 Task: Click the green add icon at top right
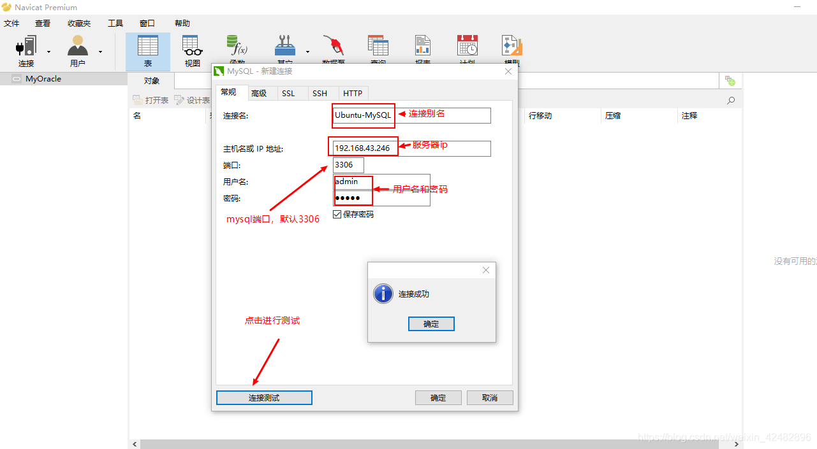coord(730,81)
